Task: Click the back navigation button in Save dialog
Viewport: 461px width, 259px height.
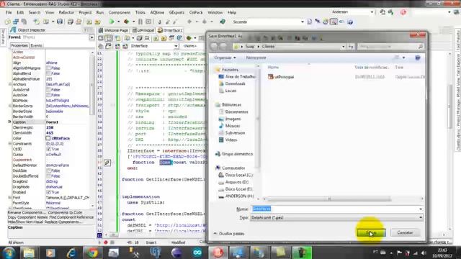Action: pos(214,46)
